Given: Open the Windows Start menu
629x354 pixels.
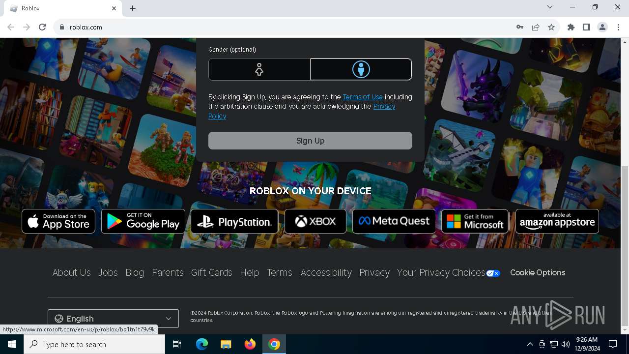Looking at the screenshot, I should [12, 344].
